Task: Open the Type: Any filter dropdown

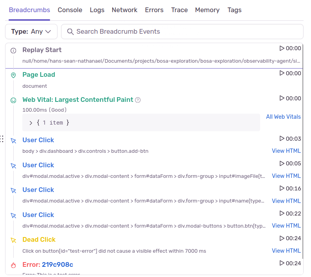Action: pos(31,32)
